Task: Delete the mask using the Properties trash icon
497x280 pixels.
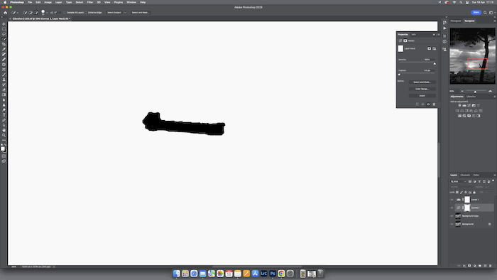Action: 434,104
